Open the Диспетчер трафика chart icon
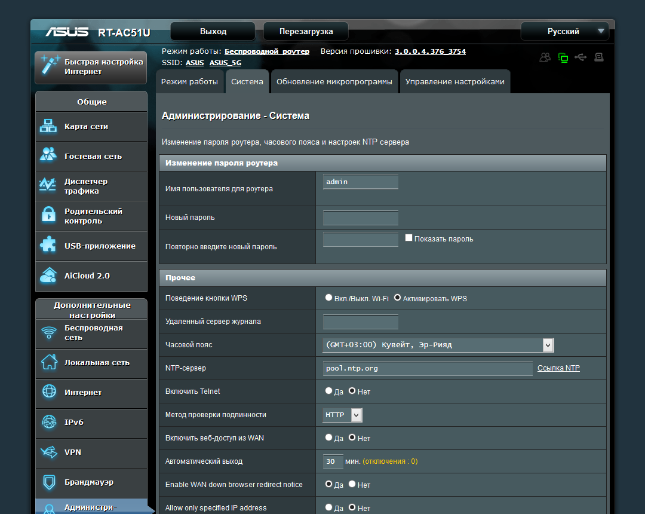The height and width of the screenshot is (514, 645). click(48, 185)
